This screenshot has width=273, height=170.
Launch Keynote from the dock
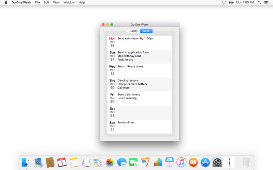[169, 163]
